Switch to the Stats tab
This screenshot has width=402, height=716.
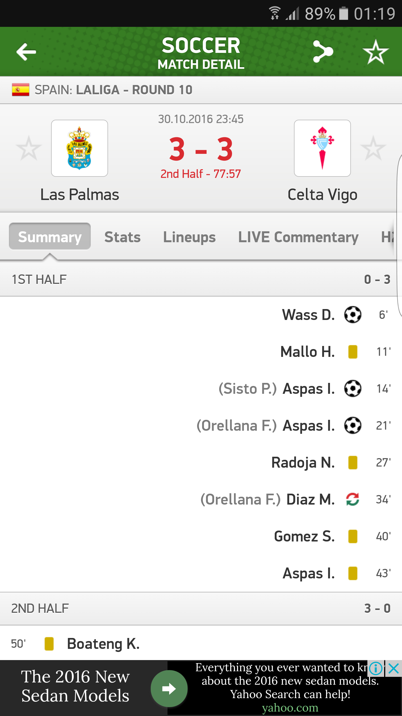pos(122,237)
